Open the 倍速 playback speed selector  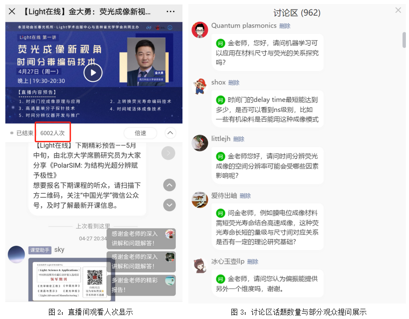click(140, 133)
